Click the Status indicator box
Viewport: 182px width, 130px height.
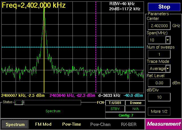click(x=19, y=103)
